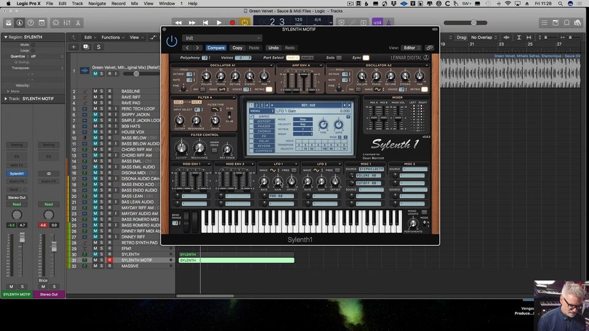Screen dimensions: 589x331
Task: Click the plugin link chain icon
Action: click(429, 48)
